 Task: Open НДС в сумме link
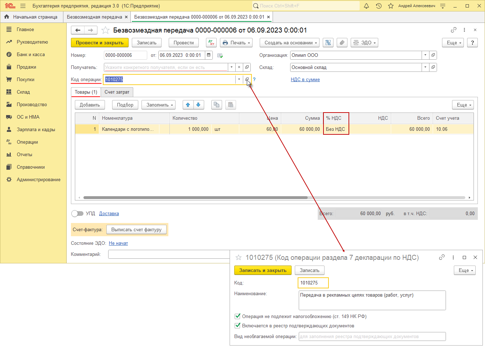(305, 79)
